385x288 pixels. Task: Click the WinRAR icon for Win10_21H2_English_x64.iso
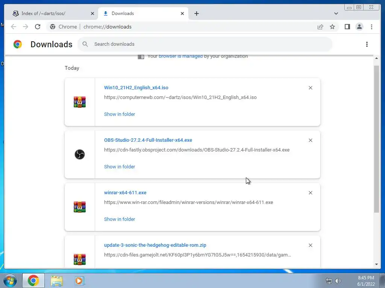pyautogui.click(x=80, y=102)
